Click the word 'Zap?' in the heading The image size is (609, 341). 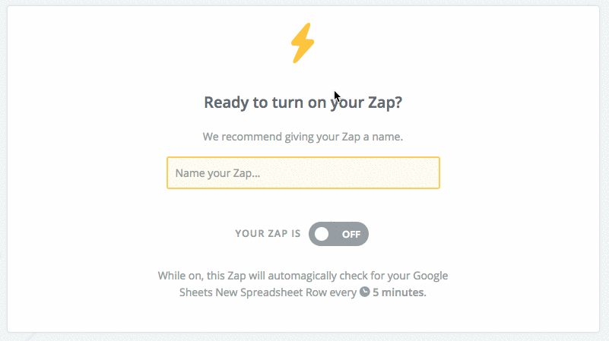click(x=385, y=103)
